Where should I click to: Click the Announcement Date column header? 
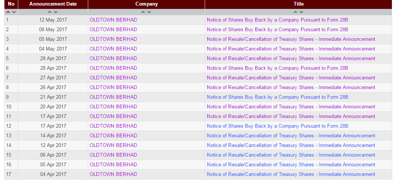point(53,4)
